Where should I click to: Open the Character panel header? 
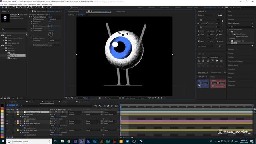tap(232, 85)
